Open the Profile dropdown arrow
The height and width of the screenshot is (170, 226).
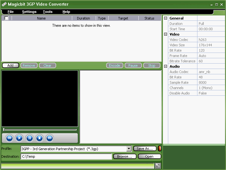click(x=129, y=149)
